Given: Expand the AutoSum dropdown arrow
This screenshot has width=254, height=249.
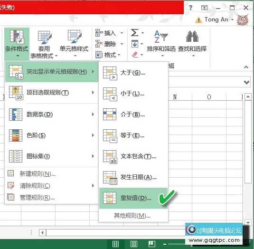Looking at the screenshot, I should (x=142, y=33).
